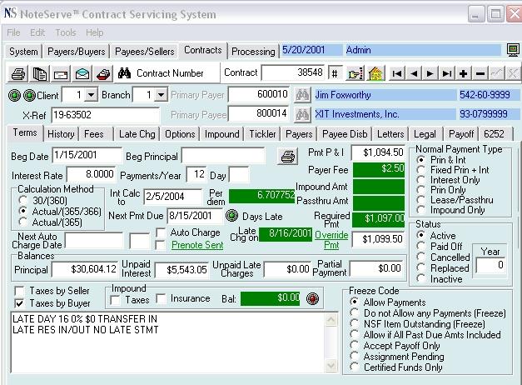The height and width of the screenshot is (385, 522).
Task: Open the Tools menu
Action: pos(66,32)
